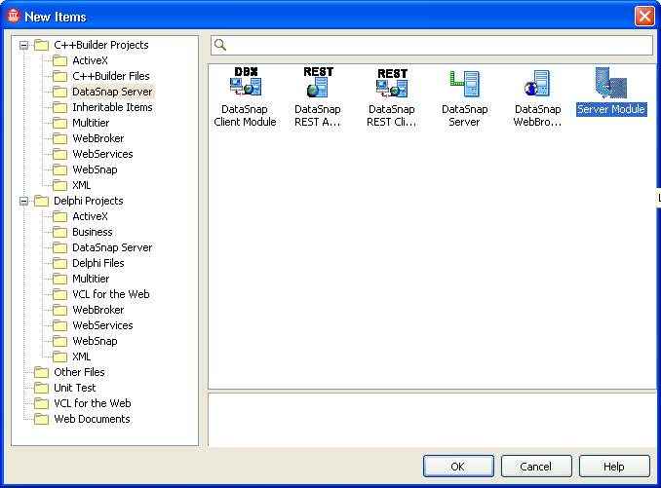Select WebSnap under Delphi Projects
The width and height of the screenshot is (661, 488).
(x=95, y=341)
